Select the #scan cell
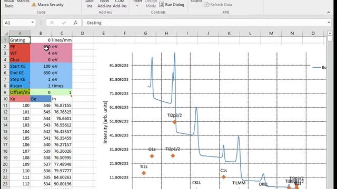The image size is (337, 189). 20,86
